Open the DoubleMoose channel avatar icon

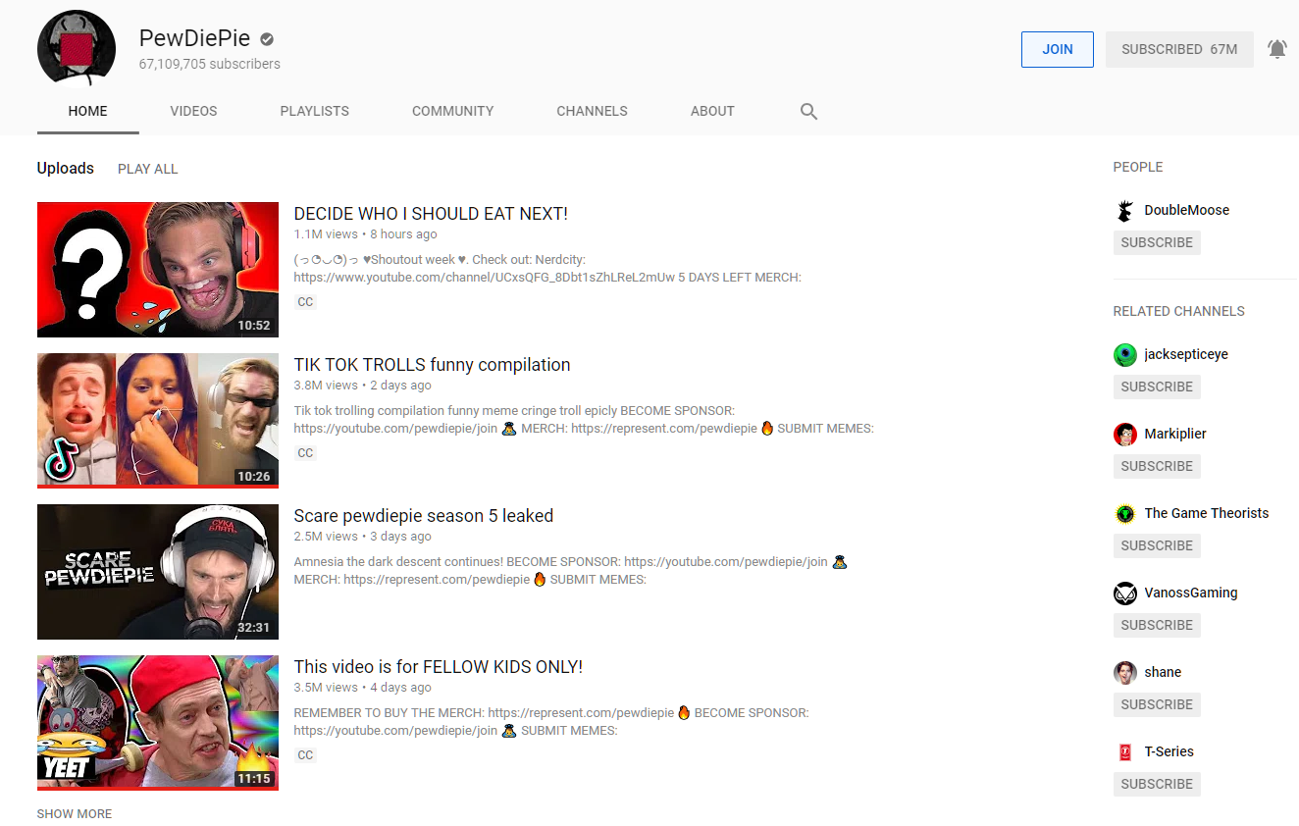1124,210
